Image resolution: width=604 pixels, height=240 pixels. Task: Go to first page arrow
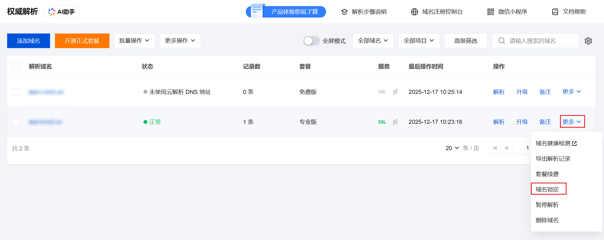[x=495, y=148]
